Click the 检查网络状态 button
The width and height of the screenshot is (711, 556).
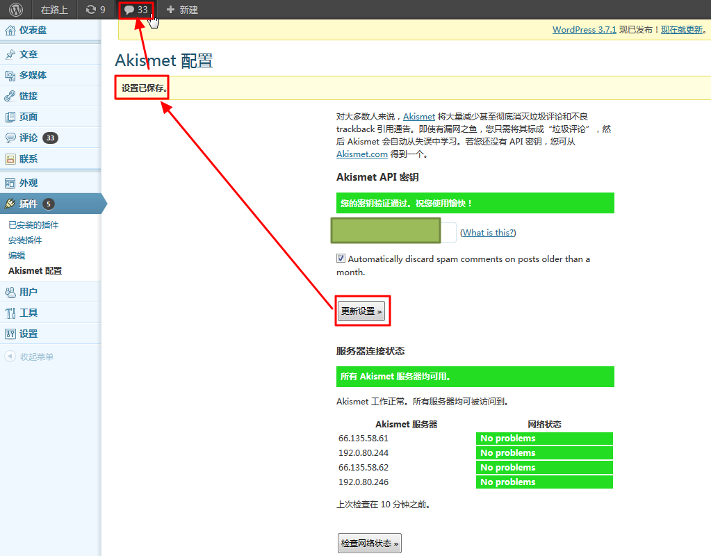coord(370,543)
